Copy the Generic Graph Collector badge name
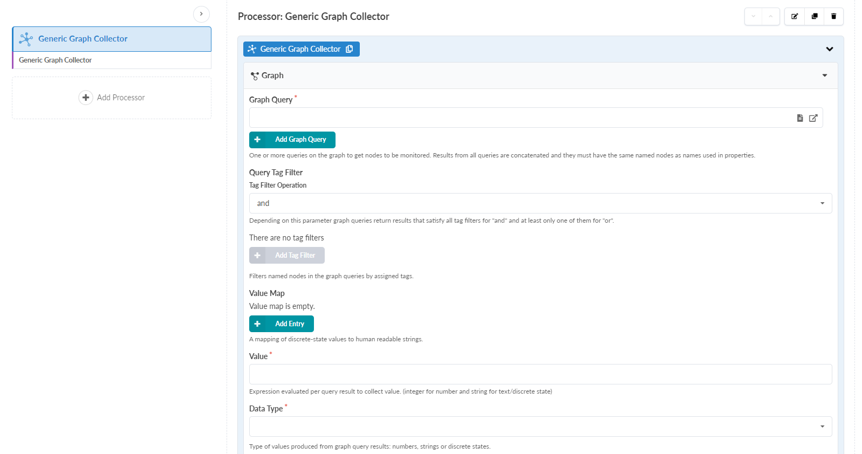The image size is (862, 454). 350,49
